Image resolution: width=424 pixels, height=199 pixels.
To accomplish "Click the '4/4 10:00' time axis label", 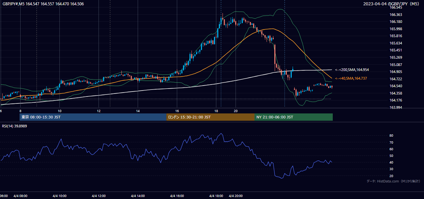I will coord(60,196).
